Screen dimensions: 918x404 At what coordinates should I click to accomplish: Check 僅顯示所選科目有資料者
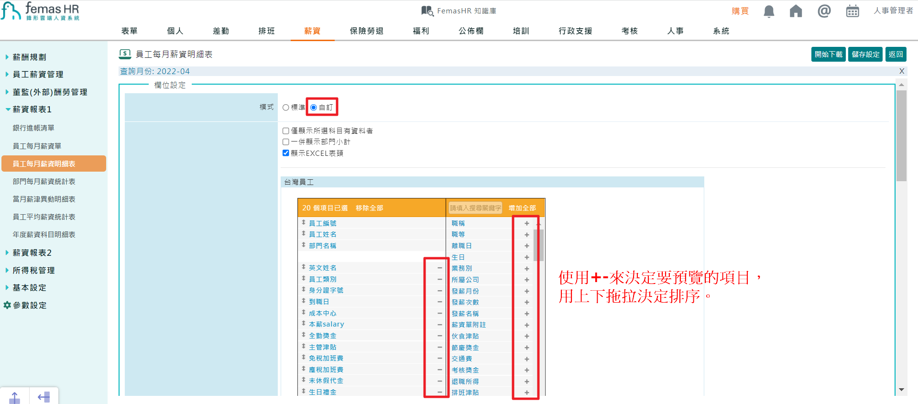[286, 131]
